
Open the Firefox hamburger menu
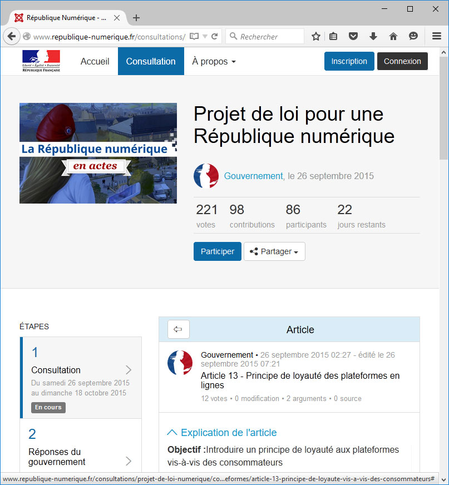437,37
